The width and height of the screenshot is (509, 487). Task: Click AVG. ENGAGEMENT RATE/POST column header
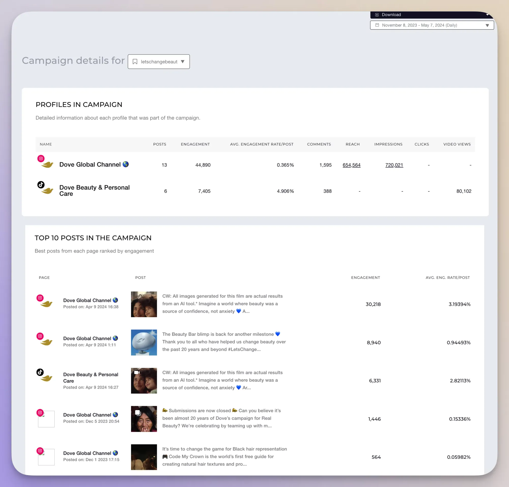pos(262,144)
